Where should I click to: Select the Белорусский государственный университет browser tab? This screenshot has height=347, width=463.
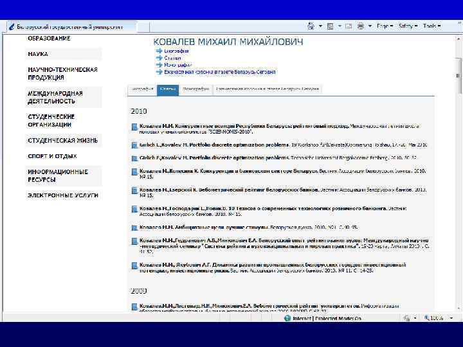[x=72, y=27]
